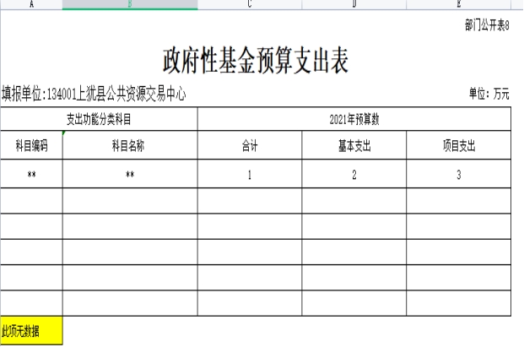Image resolution: width=524 pixels, height=347 pixels.
Task: Click the 填报单位 上犹县公共资源交易中心 cell
Action: click(94, 94)
